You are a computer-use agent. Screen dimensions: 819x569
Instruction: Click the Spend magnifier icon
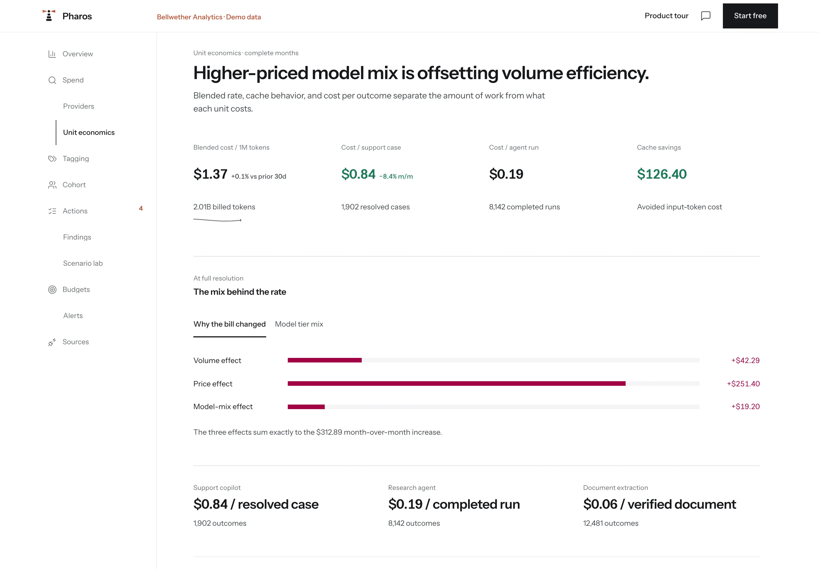pyautogui.click(x=52, y=80)
